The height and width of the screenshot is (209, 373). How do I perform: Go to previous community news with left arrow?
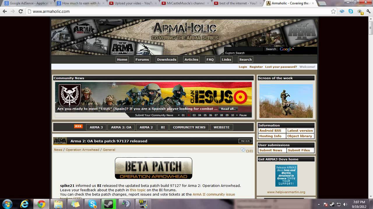179,115
